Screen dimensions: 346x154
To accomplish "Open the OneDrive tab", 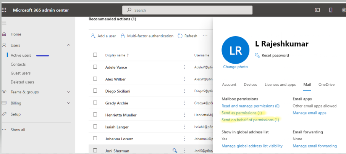I will click(x=327, y=85).
